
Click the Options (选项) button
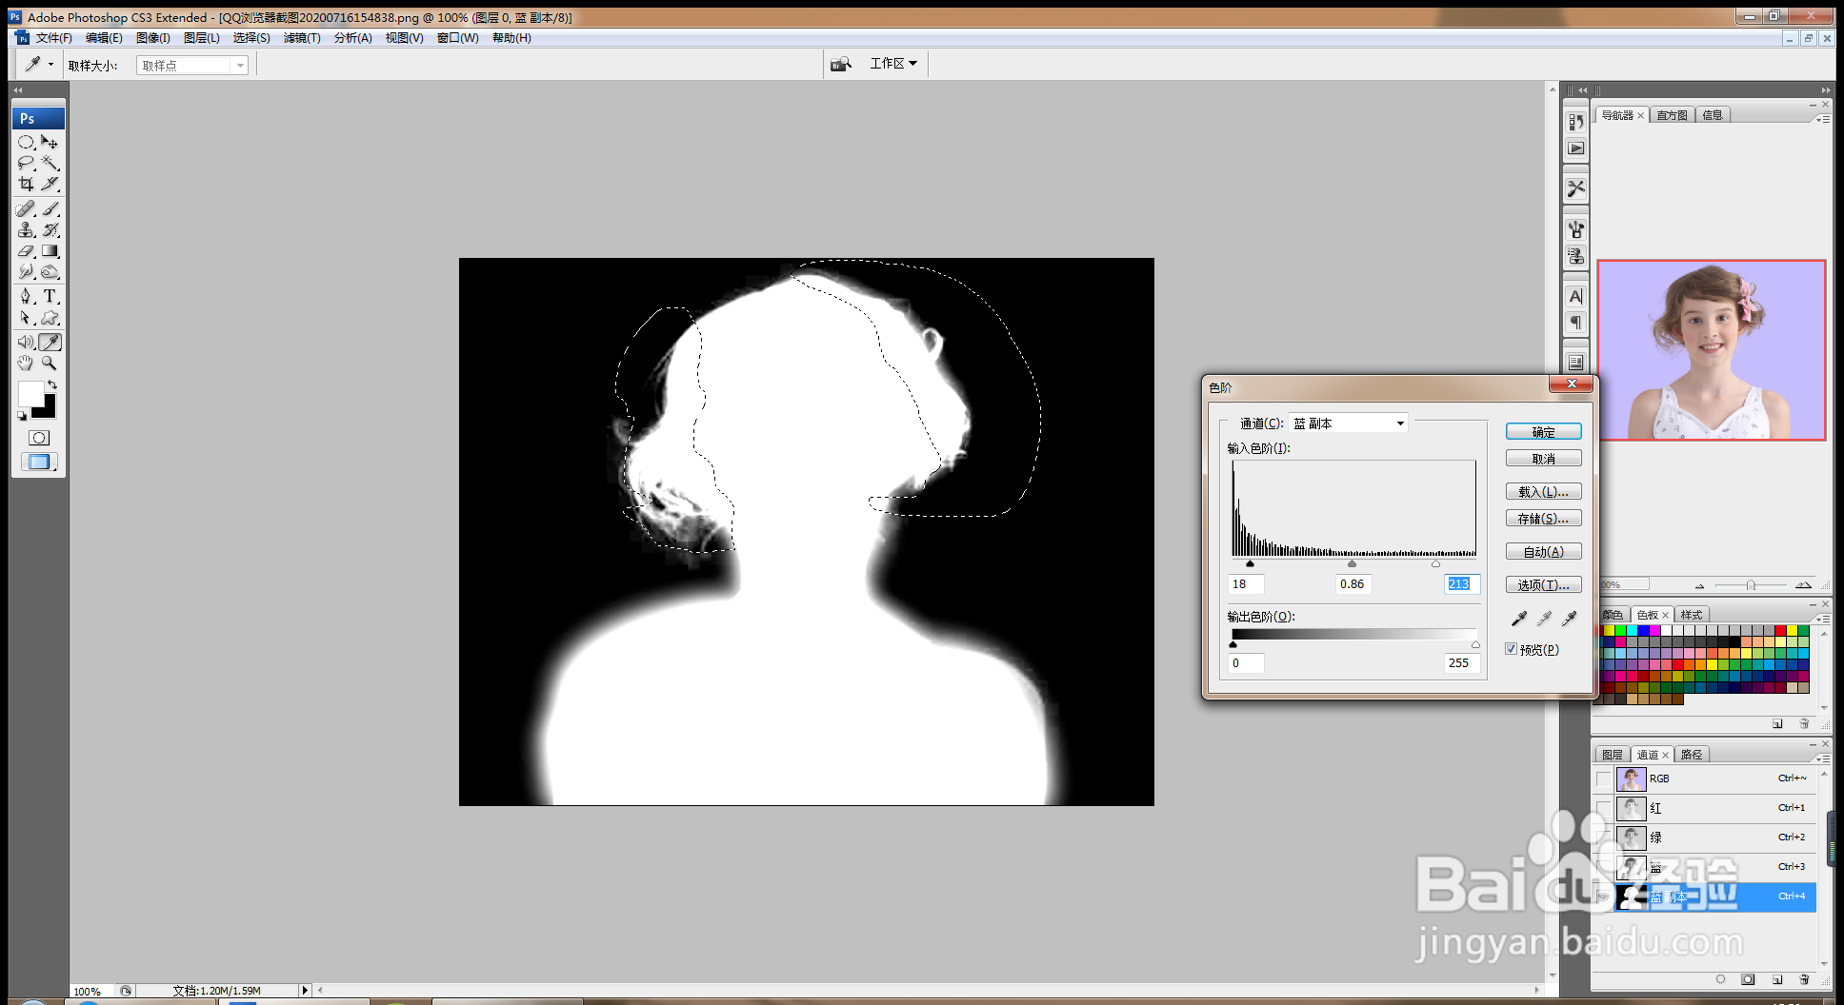1544,585
